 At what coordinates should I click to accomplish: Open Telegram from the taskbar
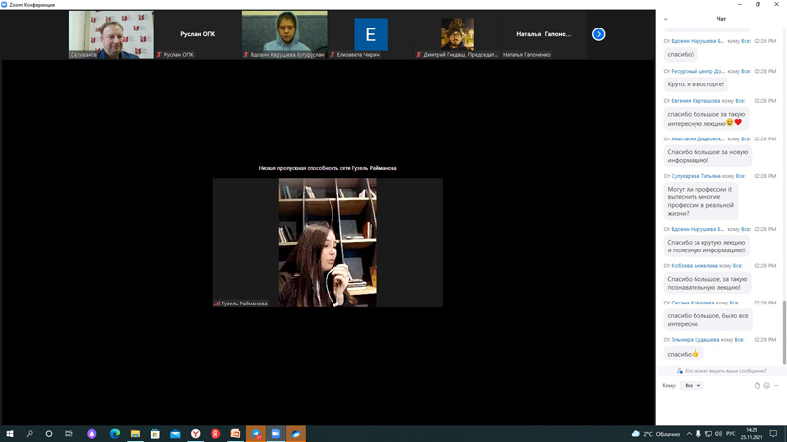[x=256, y=433]
